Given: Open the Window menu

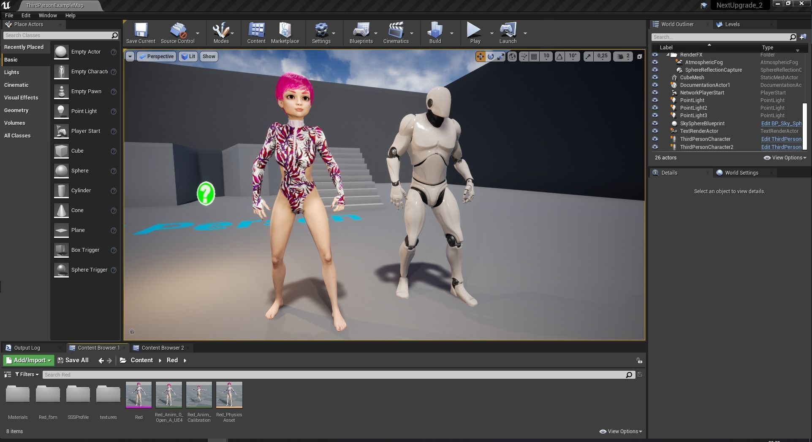Looking at the screenshot, I should pos(48,15).
